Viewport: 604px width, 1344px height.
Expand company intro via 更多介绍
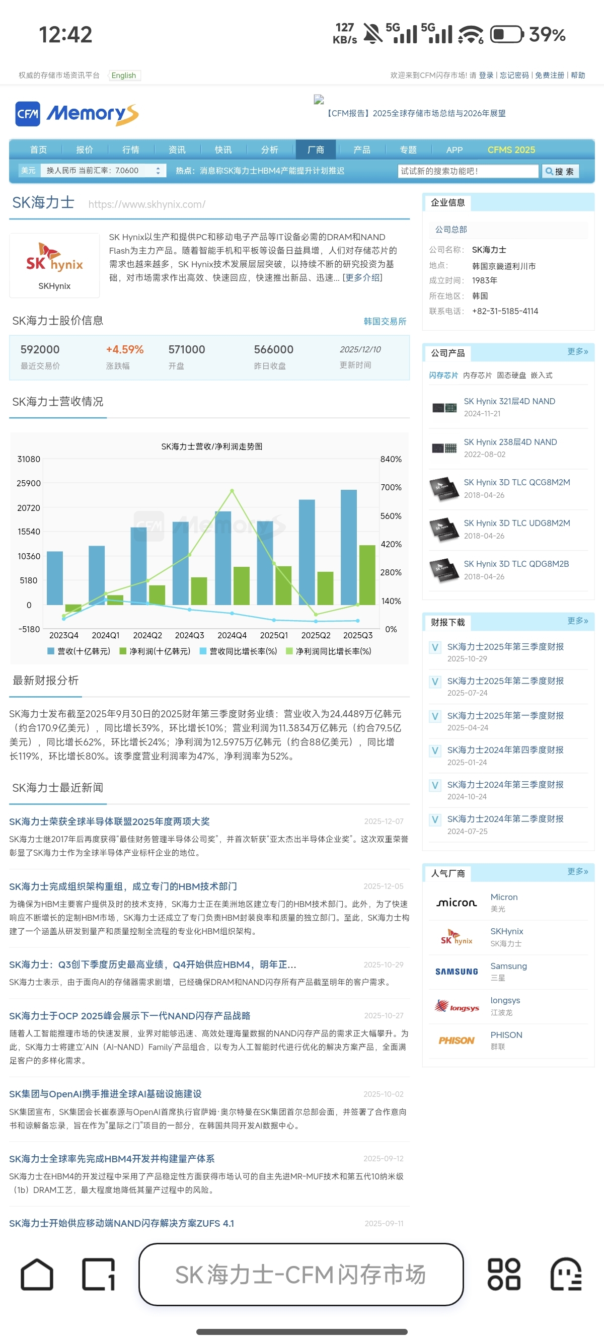362,277
